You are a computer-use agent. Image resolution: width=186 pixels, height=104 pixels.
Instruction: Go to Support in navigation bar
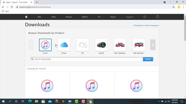pos(130,17)
